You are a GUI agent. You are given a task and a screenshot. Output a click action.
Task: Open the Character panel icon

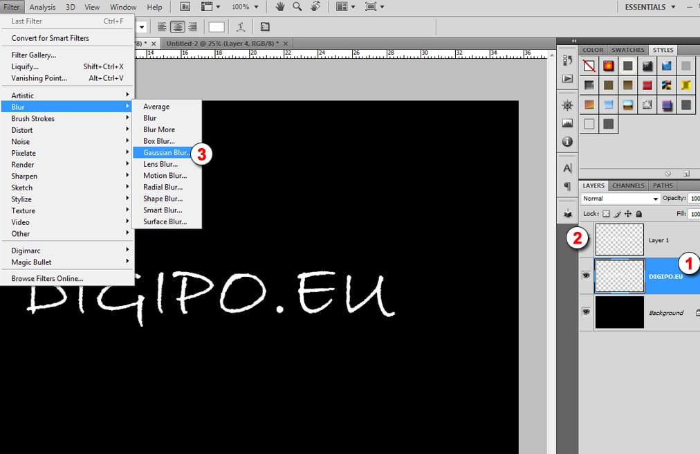tap(567, 167)
